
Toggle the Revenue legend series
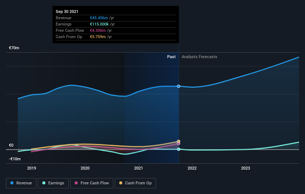click(x=21, y=183)
